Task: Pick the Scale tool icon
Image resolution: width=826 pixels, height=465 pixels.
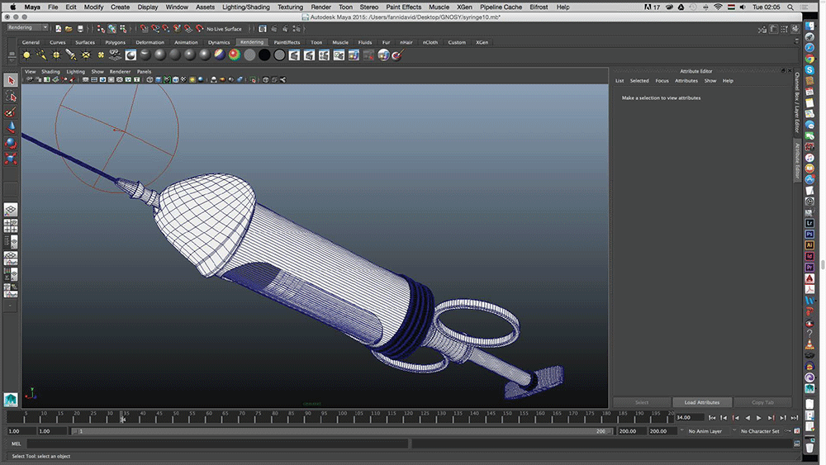Action: (x=11, y=158)
